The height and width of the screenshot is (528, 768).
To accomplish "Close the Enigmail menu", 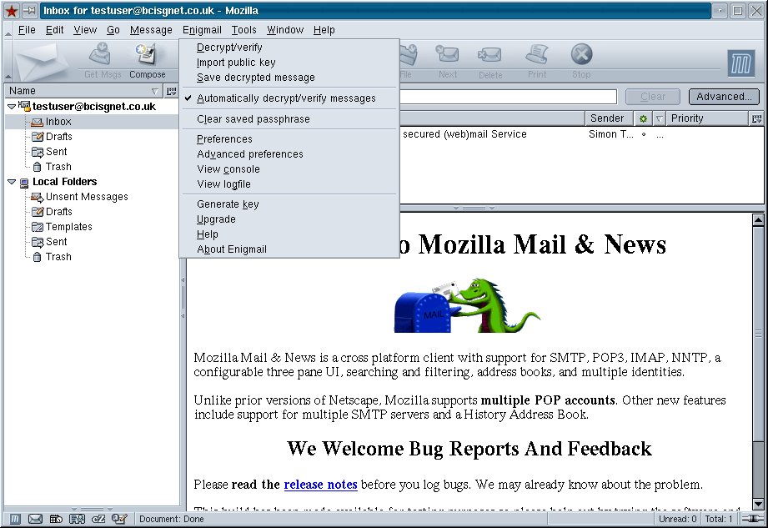I will point(202,30).
